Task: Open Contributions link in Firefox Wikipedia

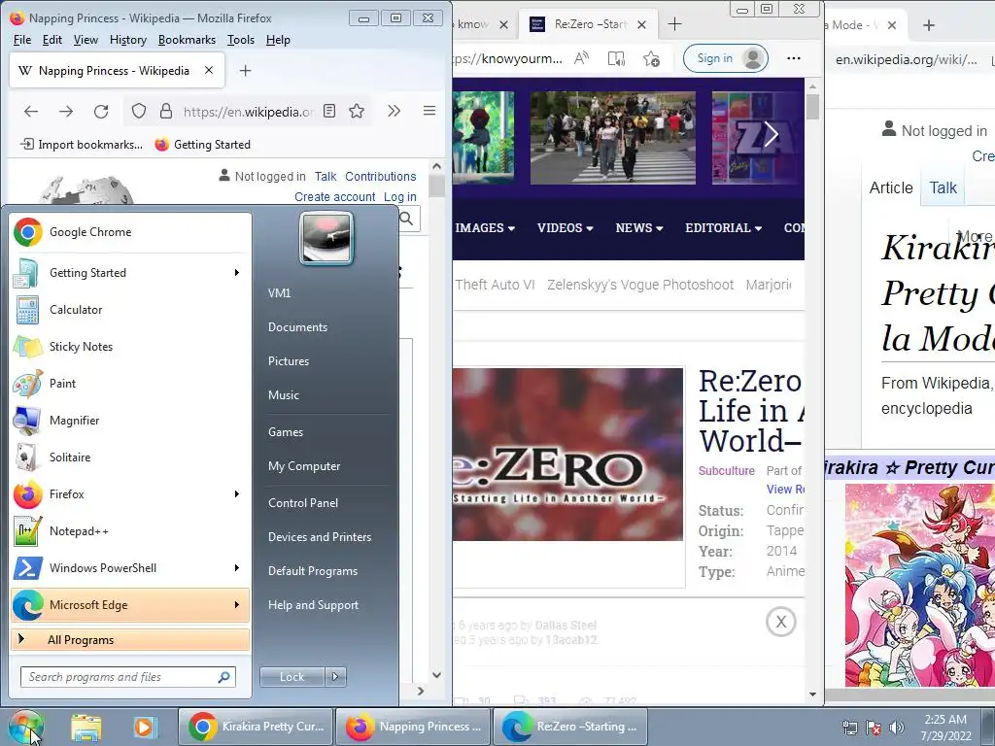Action: 381,177
